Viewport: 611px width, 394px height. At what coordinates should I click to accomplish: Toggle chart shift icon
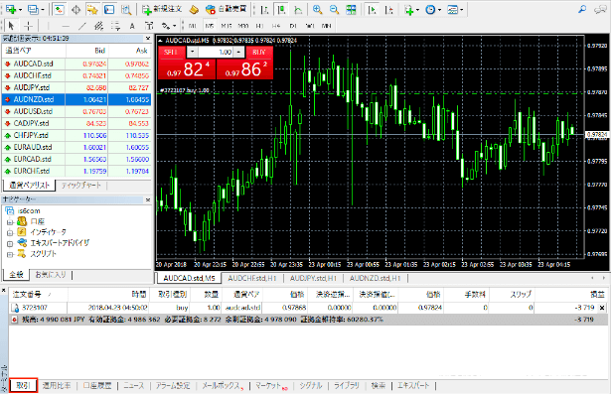pos(388,10)
